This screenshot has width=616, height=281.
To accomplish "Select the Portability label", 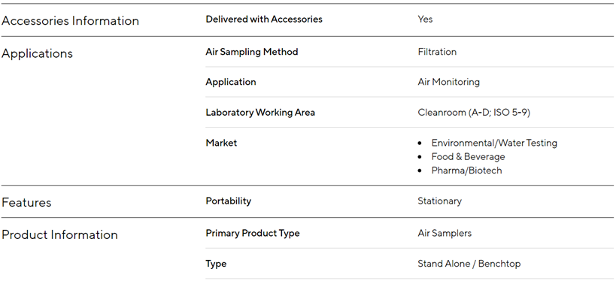I will tap(229, 201).
